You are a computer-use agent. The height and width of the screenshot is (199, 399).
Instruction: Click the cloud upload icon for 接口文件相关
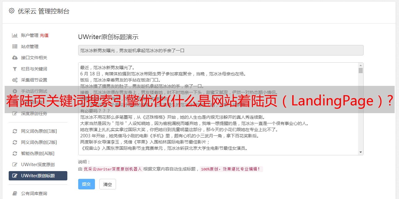point(15,58)
